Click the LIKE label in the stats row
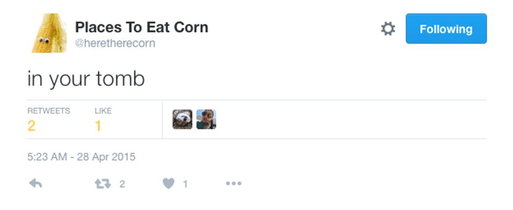Viewport: 513px width, 210px height. (x=103, y=111)
